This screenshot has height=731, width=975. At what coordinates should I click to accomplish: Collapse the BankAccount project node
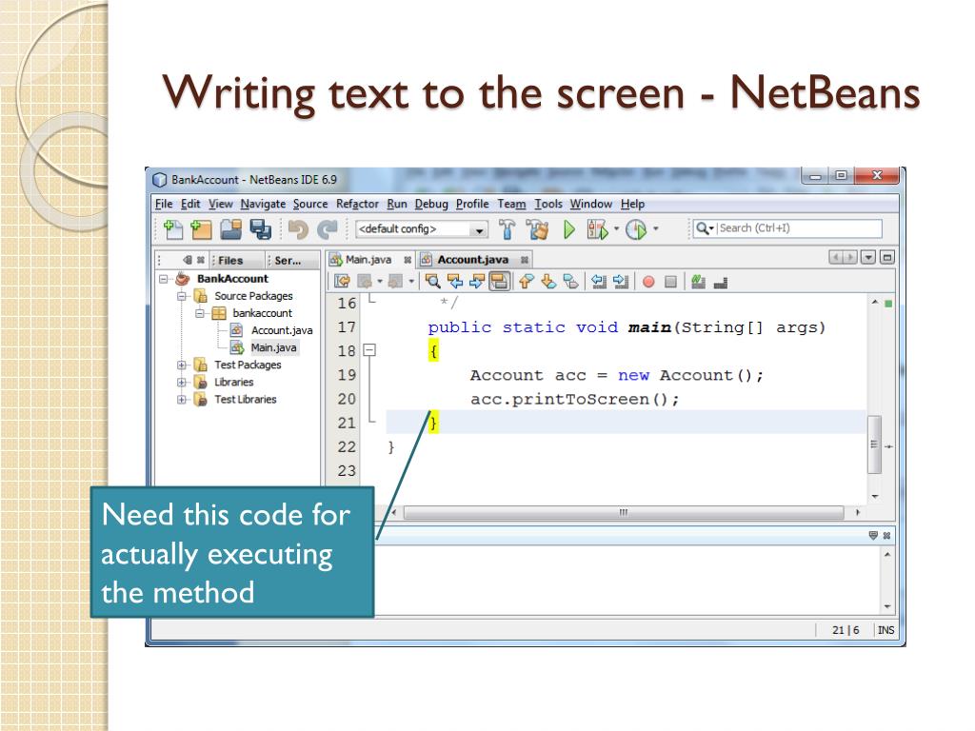click(x=164, y=279)
